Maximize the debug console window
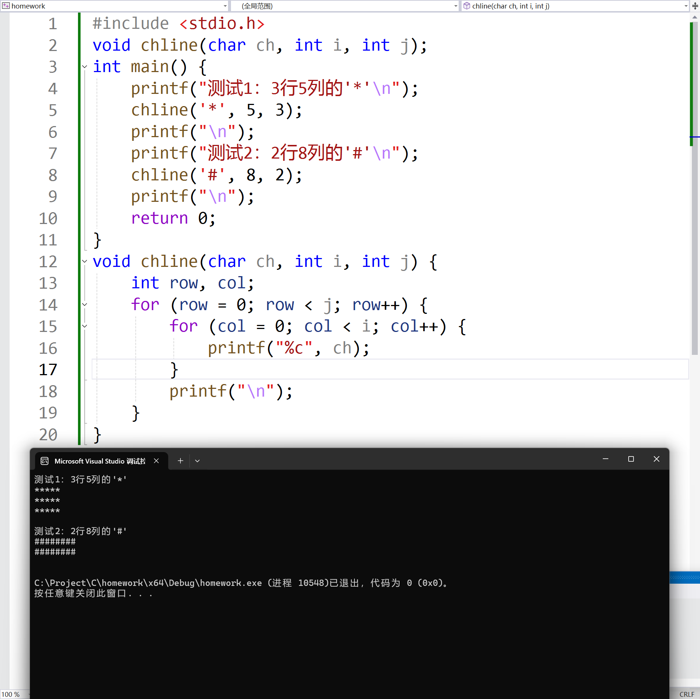Screen dimensions: 700x699 pos(631,459)
